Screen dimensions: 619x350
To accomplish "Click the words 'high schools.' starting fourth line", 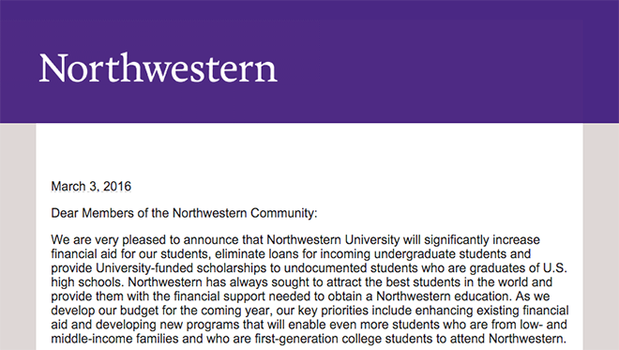I will (x=87, y=282).
